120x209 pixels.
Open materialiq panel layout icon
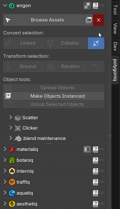(x=87, y=149)
